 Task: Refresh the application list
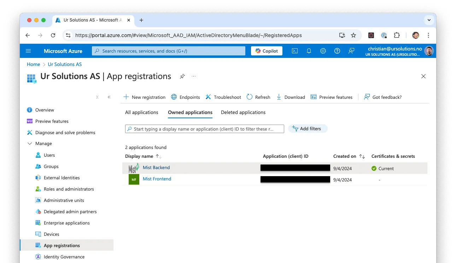tap(258, 97)
